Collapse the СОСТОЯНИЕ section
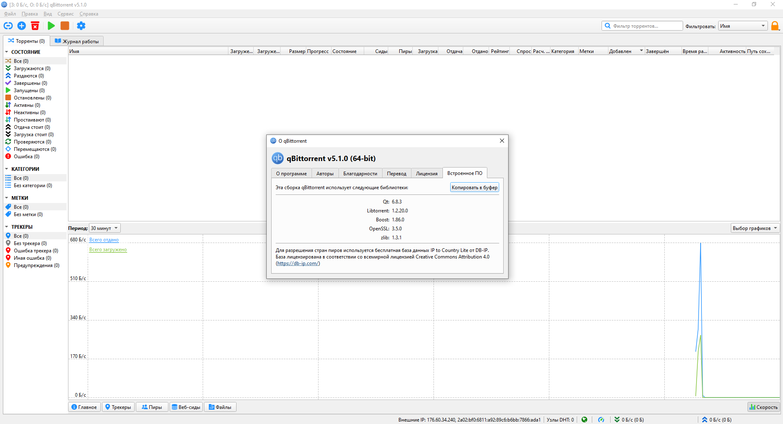This screenshot has width=783, height=424. click(x=7, y=52)
